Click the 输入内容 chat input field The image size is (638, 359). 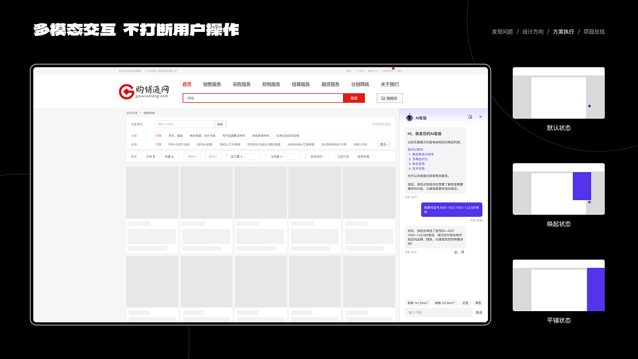point(439,313)
